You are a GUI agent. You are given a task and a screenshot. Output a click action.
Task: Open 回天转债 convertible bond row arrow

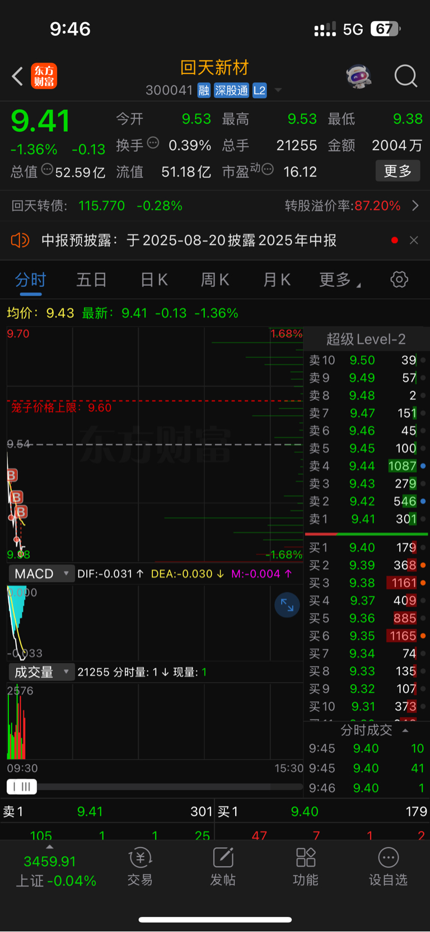[x=415, y=206]
